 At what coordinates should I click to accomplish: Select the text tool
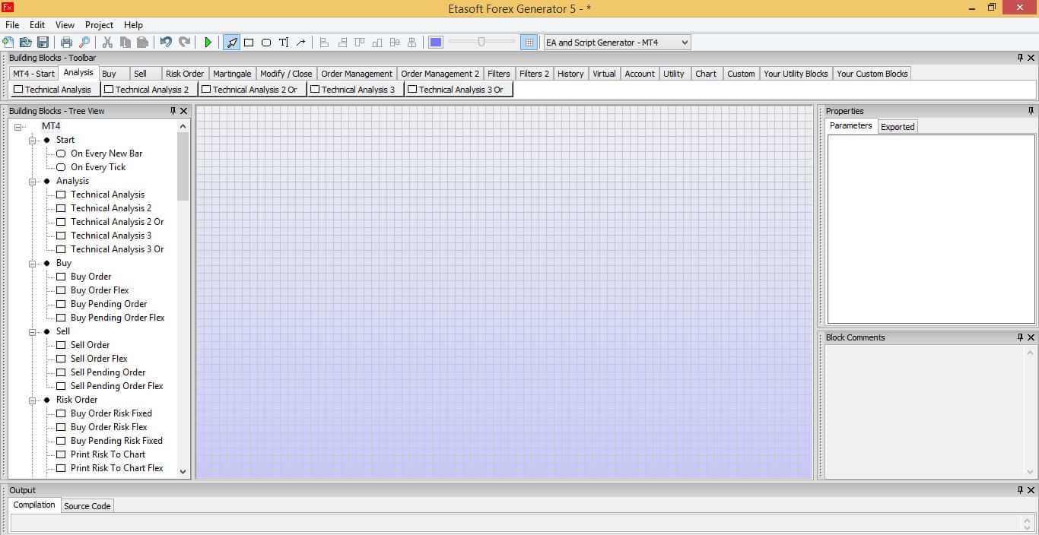(x=284, y=43)
